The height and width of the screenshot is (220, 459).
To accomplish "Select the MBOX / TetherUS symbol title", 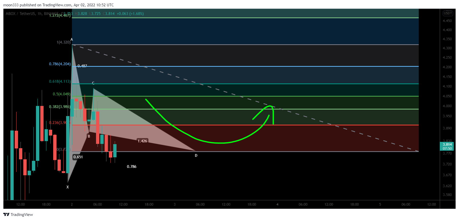I will pos(21,14).
